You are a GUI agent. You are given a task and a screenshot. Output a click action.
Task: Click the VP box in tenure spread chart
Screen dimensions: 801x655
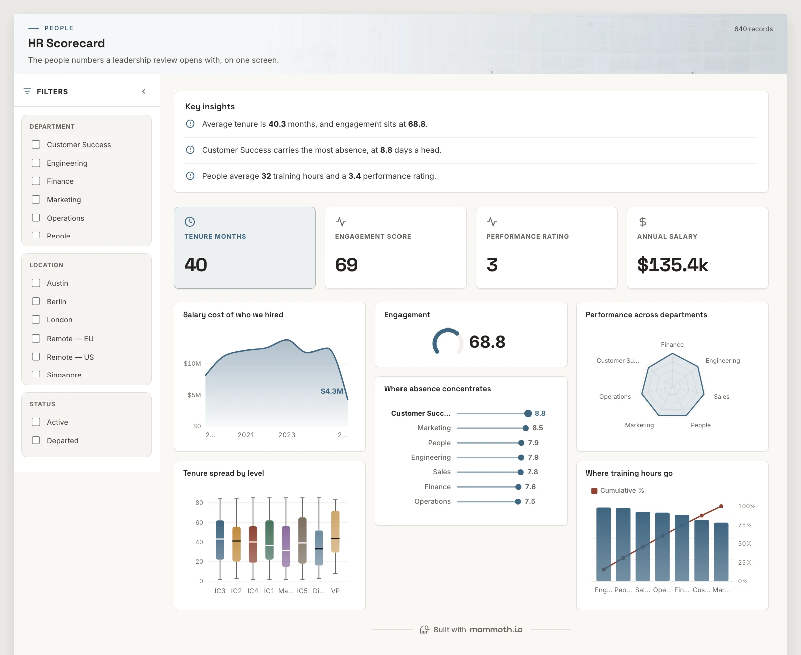coord(335,531)
